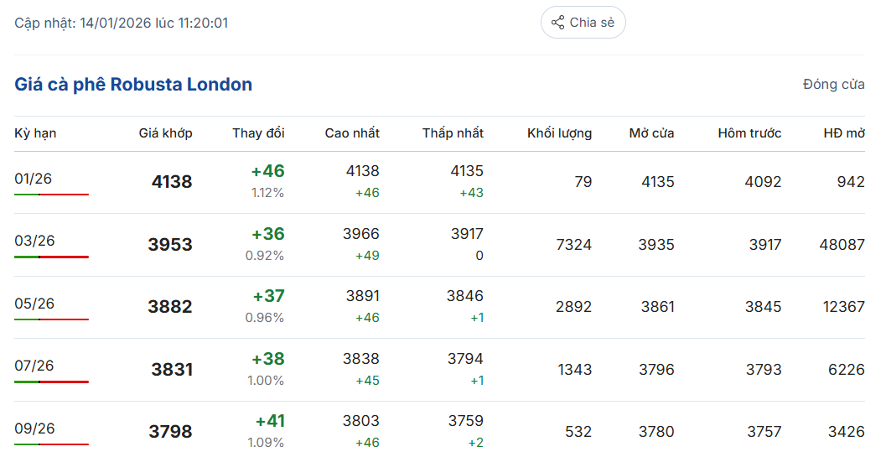Click the Giá khớp column header

(165, 133)
